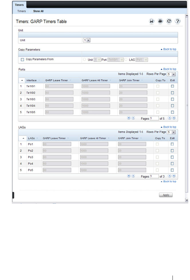
Task: Click the scrollbar up arrow
Action: click(x=187, y=15)
